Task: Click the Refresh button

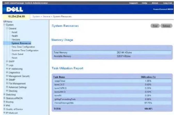Action: [166, 26]
